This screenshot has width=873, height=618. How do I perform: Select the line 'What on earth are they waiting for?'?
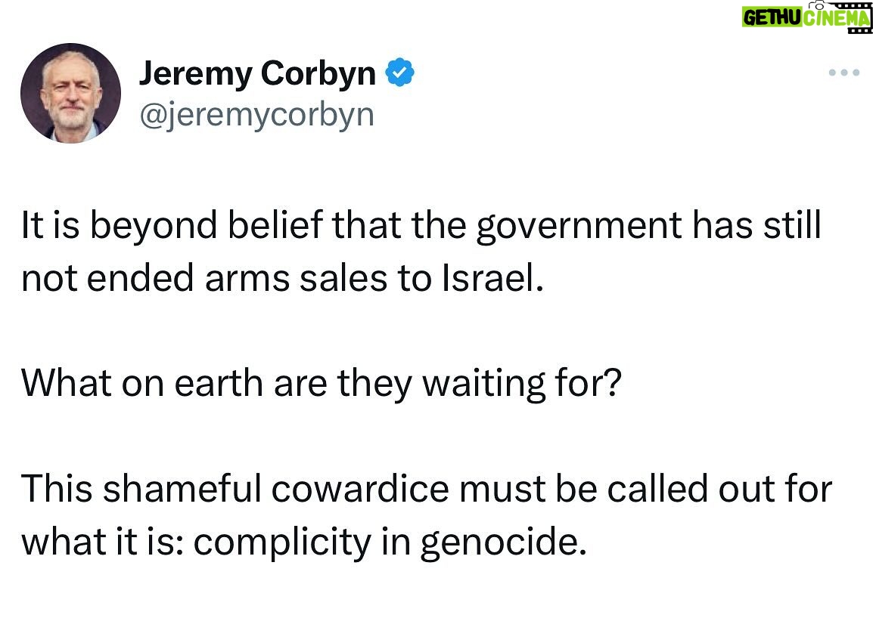click(322, 383)
